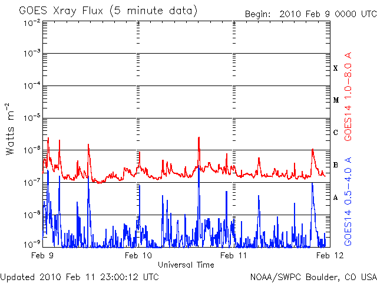Image resolution: width=377 pixels, height=283 pixels.
Task: Click the X flare class label
Action: (336, 68)
